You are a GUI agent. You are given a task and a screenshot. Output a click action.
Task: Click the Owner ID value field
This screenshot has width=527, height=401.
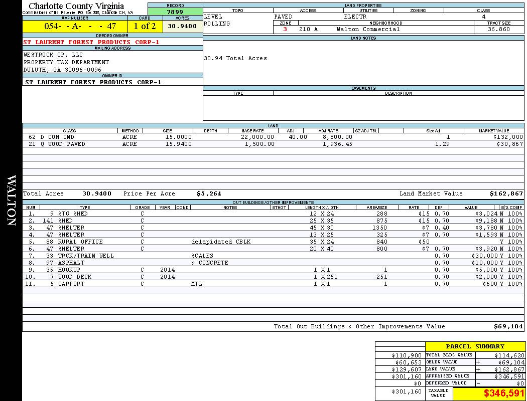click(93, 82)
